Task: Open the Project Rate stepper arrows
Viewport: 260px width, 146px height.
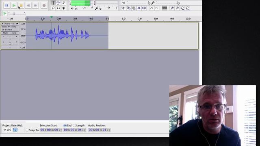Action: pyautogui.click(x=15, y=130)
